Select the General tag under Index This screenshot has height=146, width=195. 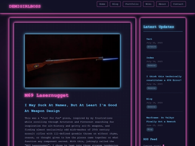pos(152,65)
